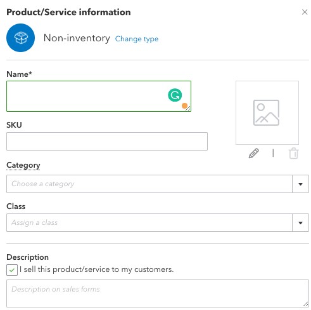
Task: Close the Product/Service information panel
Action: pyautogui.click(x=305, y=12)
